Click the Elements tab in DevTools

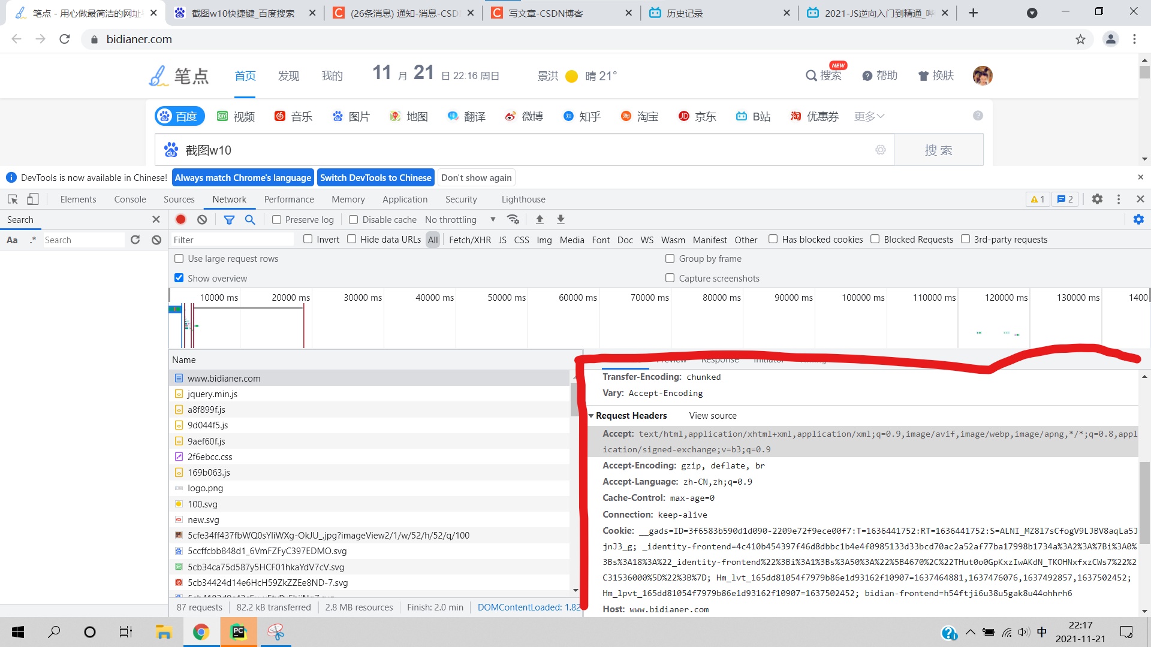79,199
